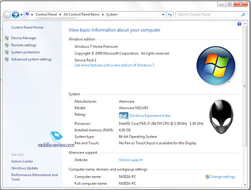Viewport: 251px width, 190px height.
Task: Select System in the breadcrumb path
Action: [112, 14]
